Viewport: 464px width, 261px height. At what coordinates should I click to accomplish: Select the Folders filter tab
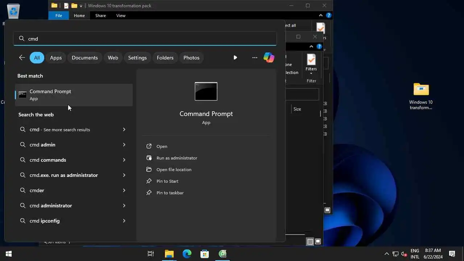click(x=165, y=58)
